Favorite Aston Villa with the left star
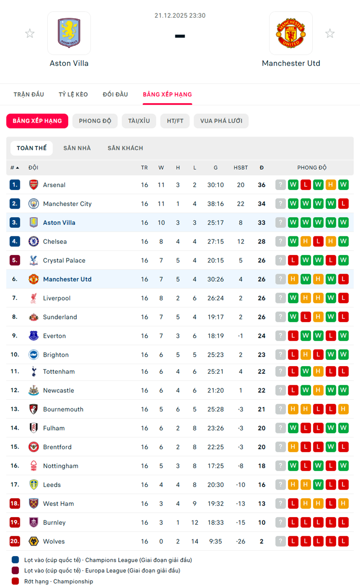This screenshot has height=588, width=360. tap(30, 34)
